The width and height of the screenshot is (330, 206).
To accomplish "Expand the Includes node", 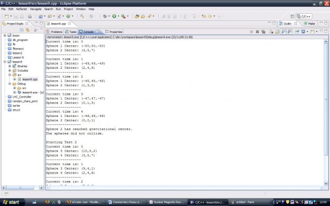I will pyautogui.click(x=9, y=71).
